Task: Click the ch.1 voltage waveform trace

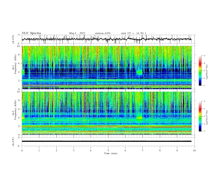Action: [x=106, y=39]
